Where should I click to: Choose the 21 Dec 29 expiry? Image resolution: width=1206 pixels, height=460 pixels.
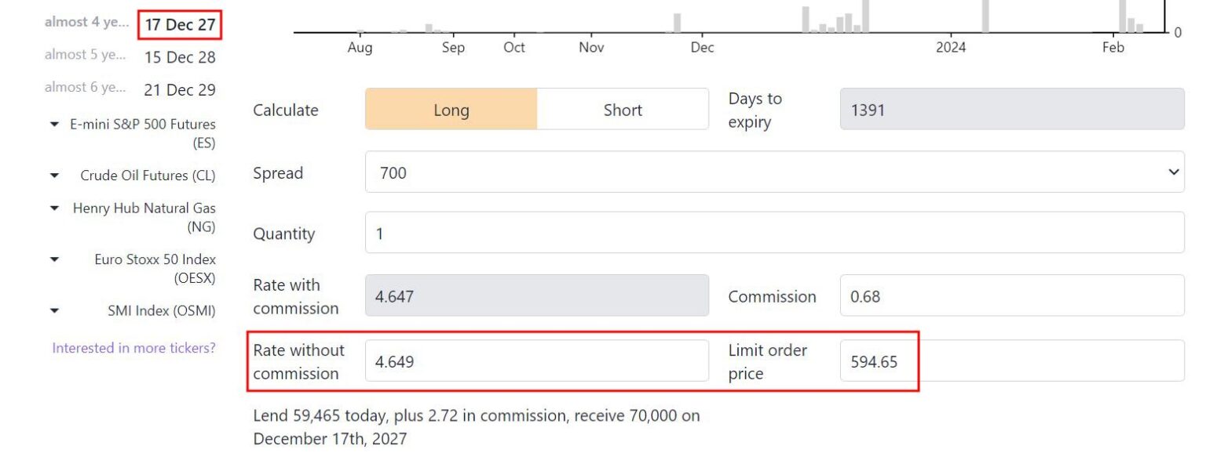coord(180,90)
